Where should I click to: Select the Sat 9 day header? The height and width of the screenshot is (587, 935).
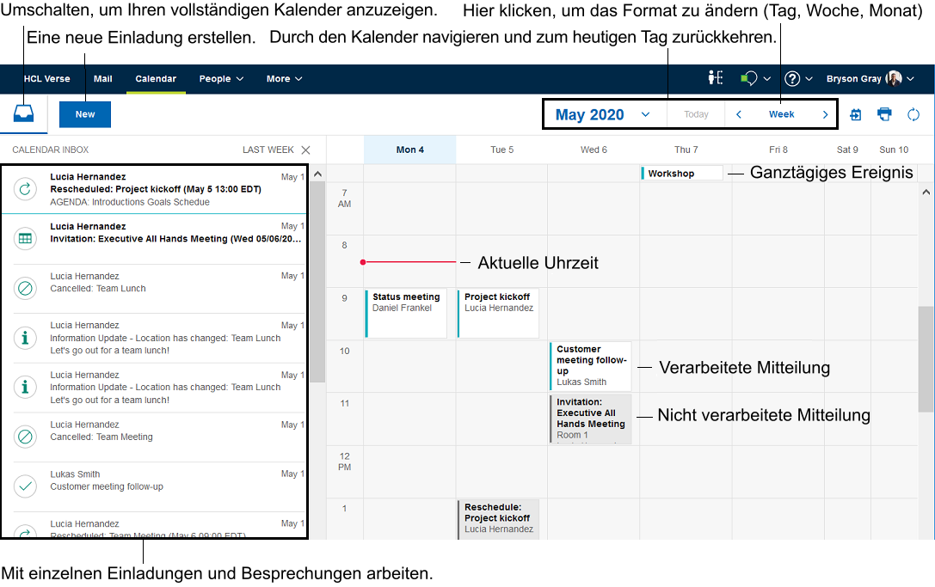click(847, 150)
